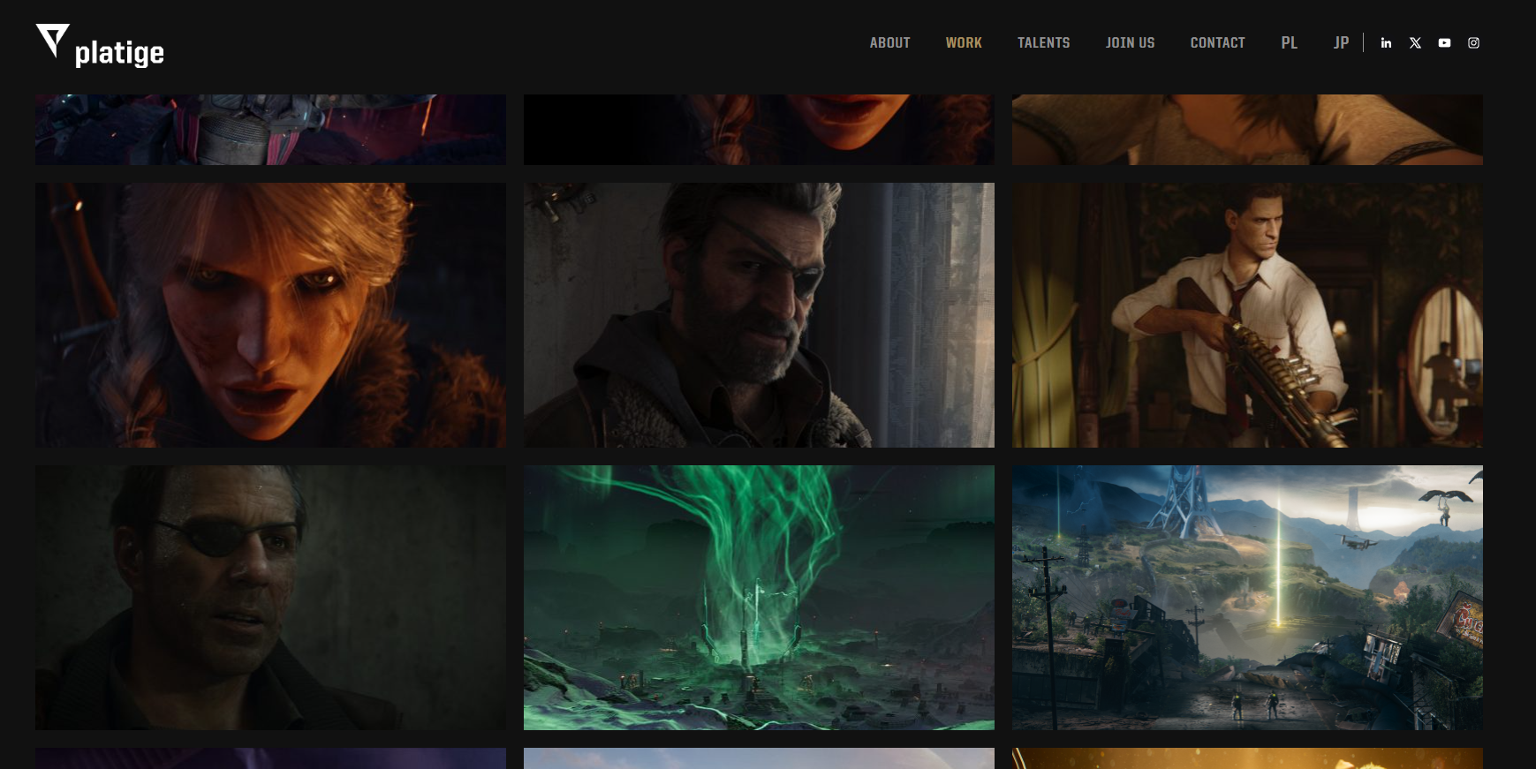
Task: Open Platige LinkedIn page icon
Action: (1386, 42)
